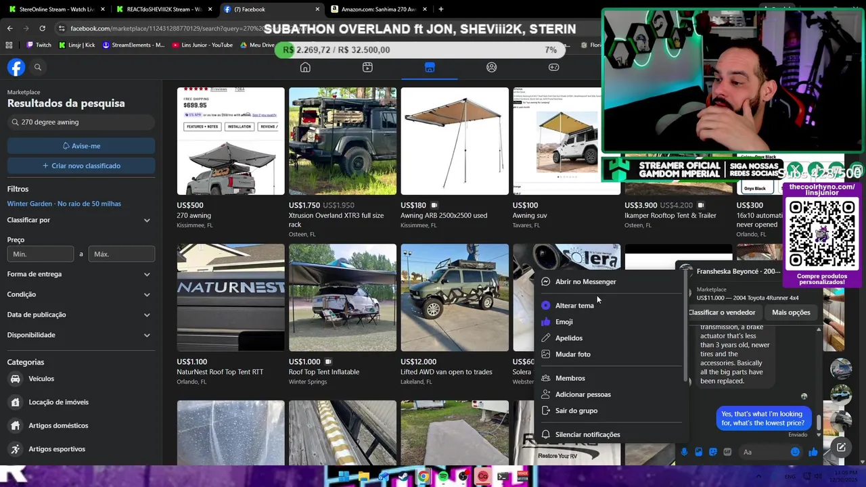Click the voice clip microphone icon in chat
This screenshot has height=487, width=866.
tap(685, 452)
